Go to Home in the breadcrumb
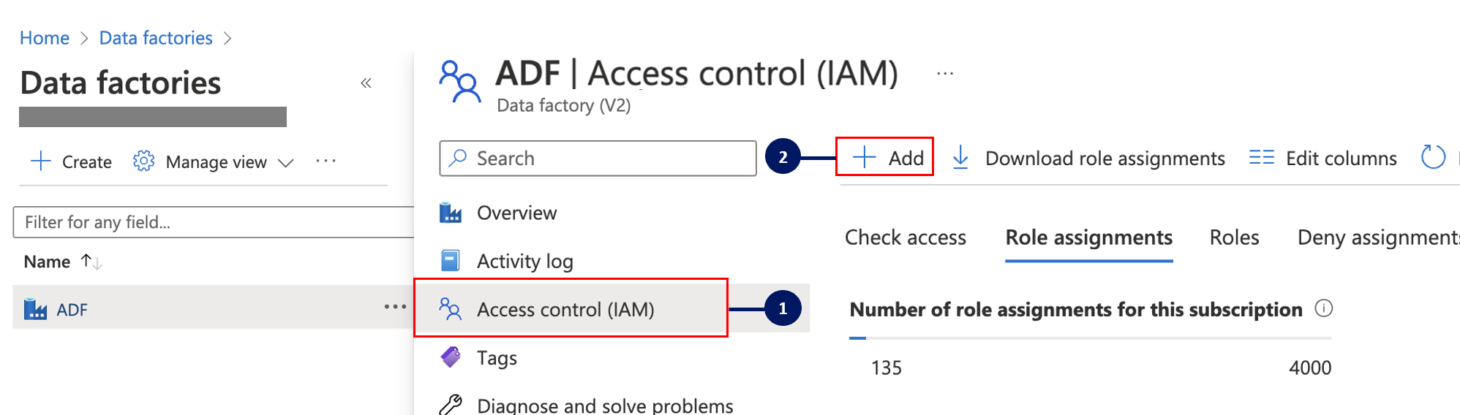Screen dimensions: 1460x415 [45, 38]
